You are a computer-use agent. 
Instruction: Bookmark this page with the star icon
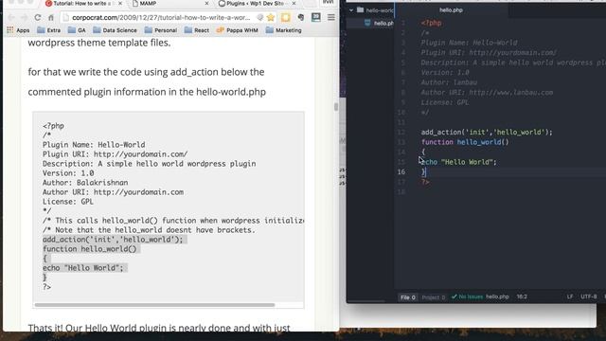(x=271, y=17)
